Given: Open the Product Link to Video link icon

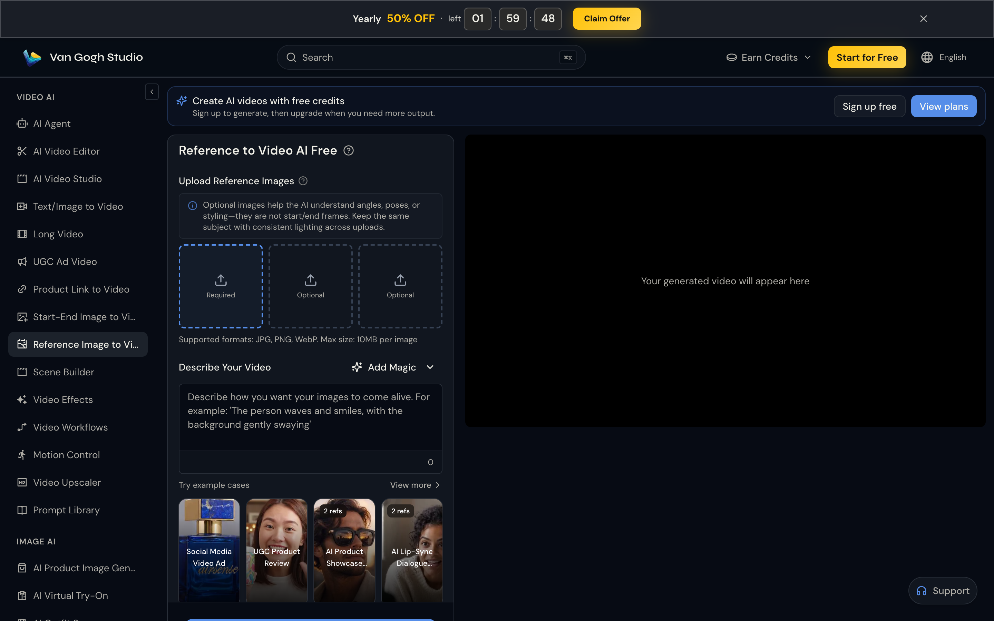Looking at the screenshot, I should [22, 289].
